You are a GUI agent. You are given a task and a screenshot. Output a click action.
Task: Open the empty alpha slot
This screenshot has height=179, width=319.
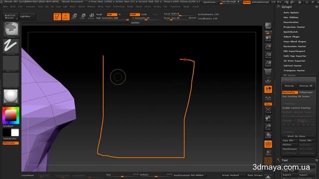[11, 63]
